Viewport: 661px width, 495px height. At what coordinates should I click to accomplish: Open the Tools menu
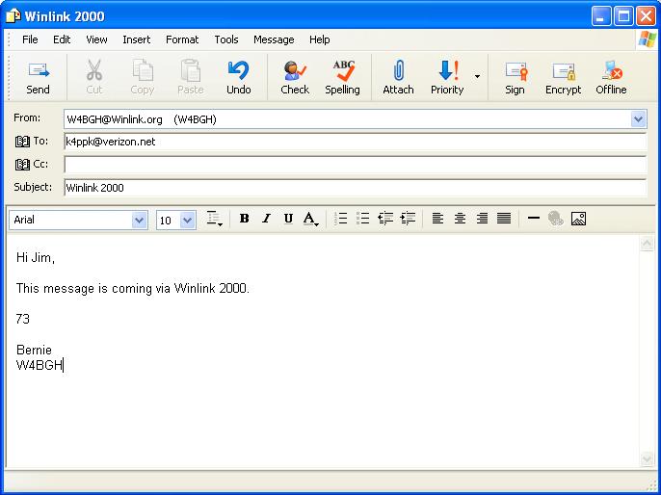click(x=226, y=39)
